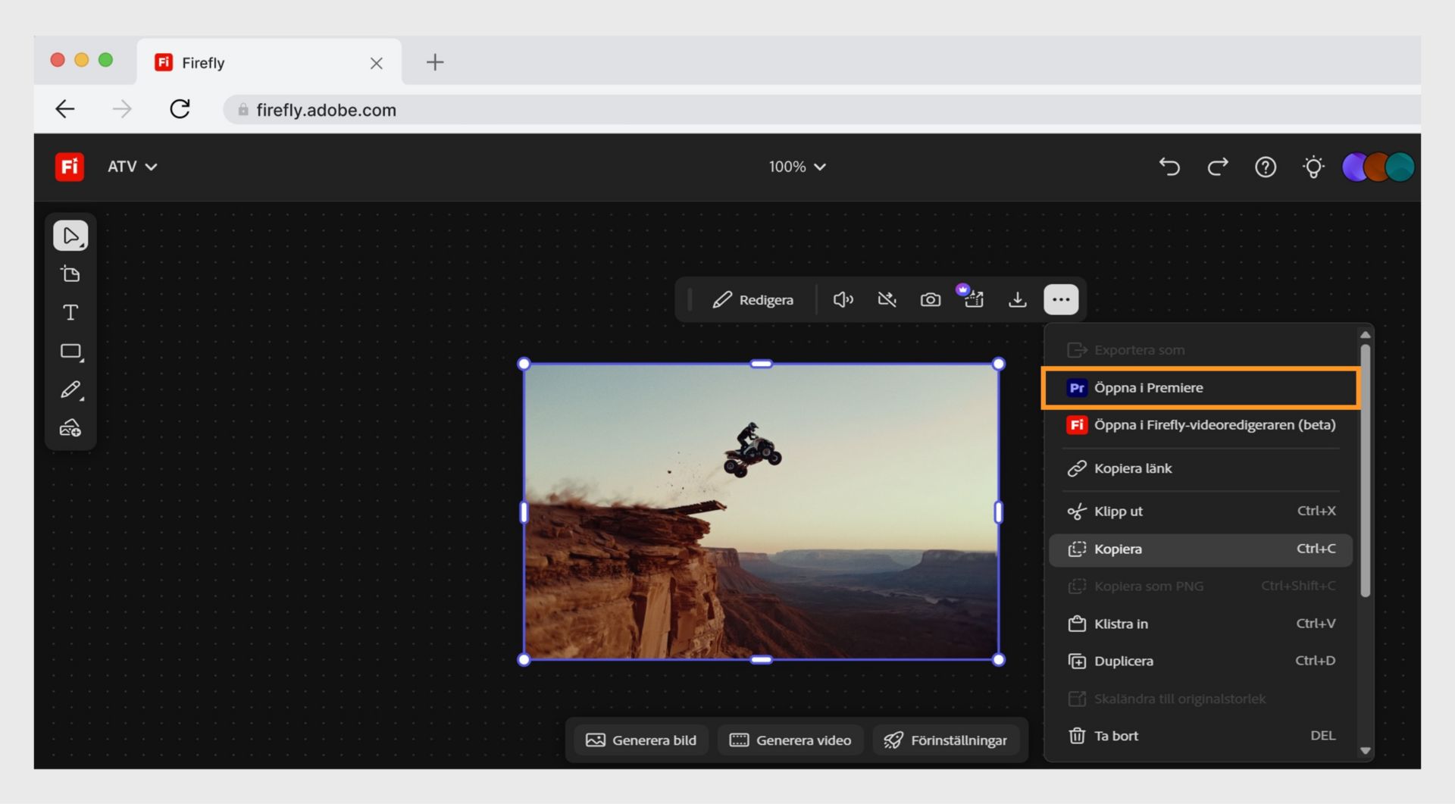The image size is (1455, 804).
Task: Open the 100% zoom level dropdown
Action: coord(797,167)
